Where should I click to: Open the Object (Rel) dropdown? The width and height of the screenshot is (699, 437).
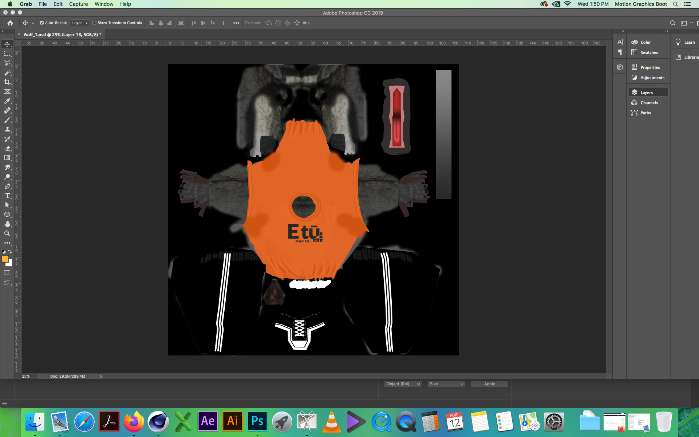coord(403,384)
